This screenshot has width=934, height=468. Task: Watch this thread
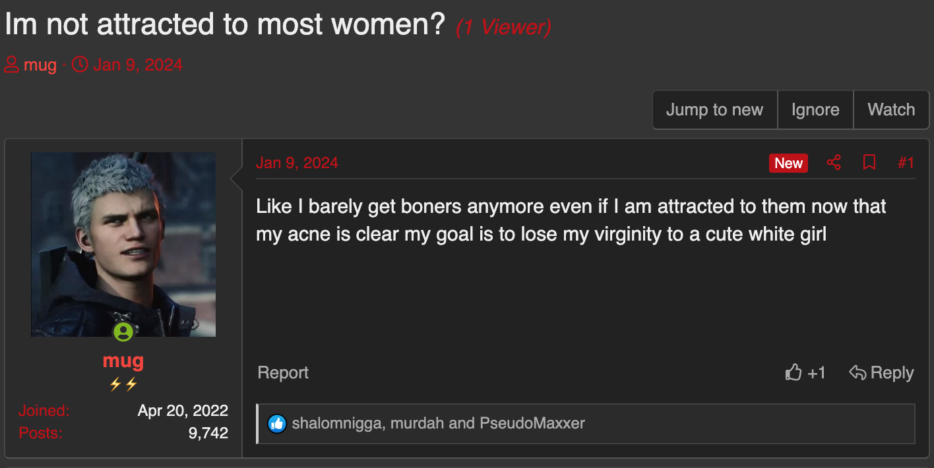point(891,109)
